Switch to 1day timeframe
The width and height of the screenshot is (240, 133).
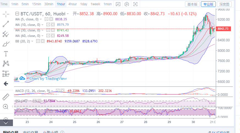(84, 4)
